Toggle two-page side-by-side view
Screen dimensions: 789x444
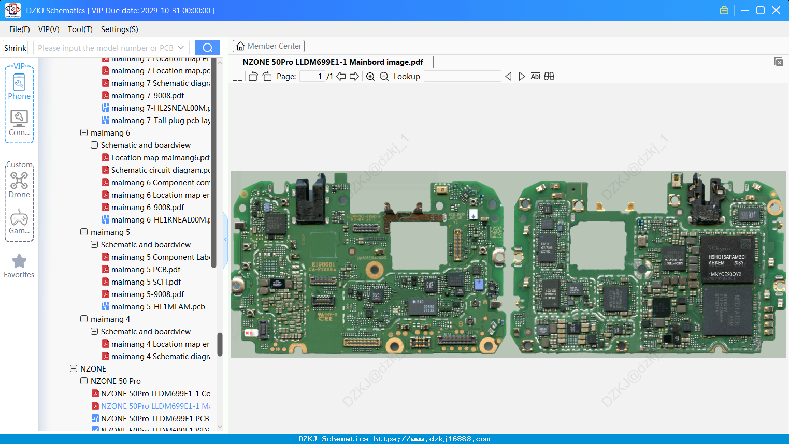(x=237, y=76)
